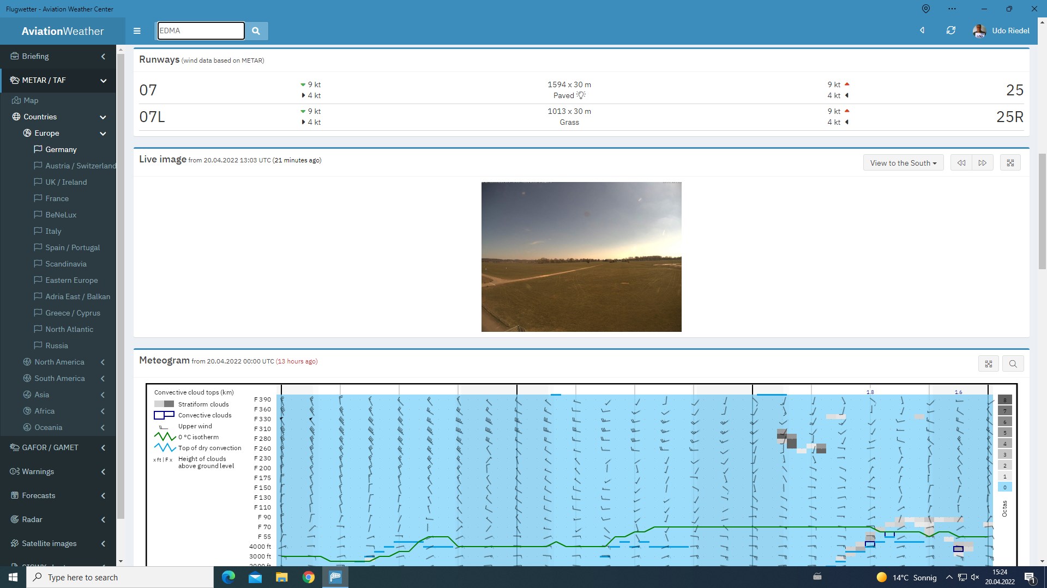1047x588 pixels.
Task: Select Austria / Switzerland in sidebar
Action: [x=80, y=166]
